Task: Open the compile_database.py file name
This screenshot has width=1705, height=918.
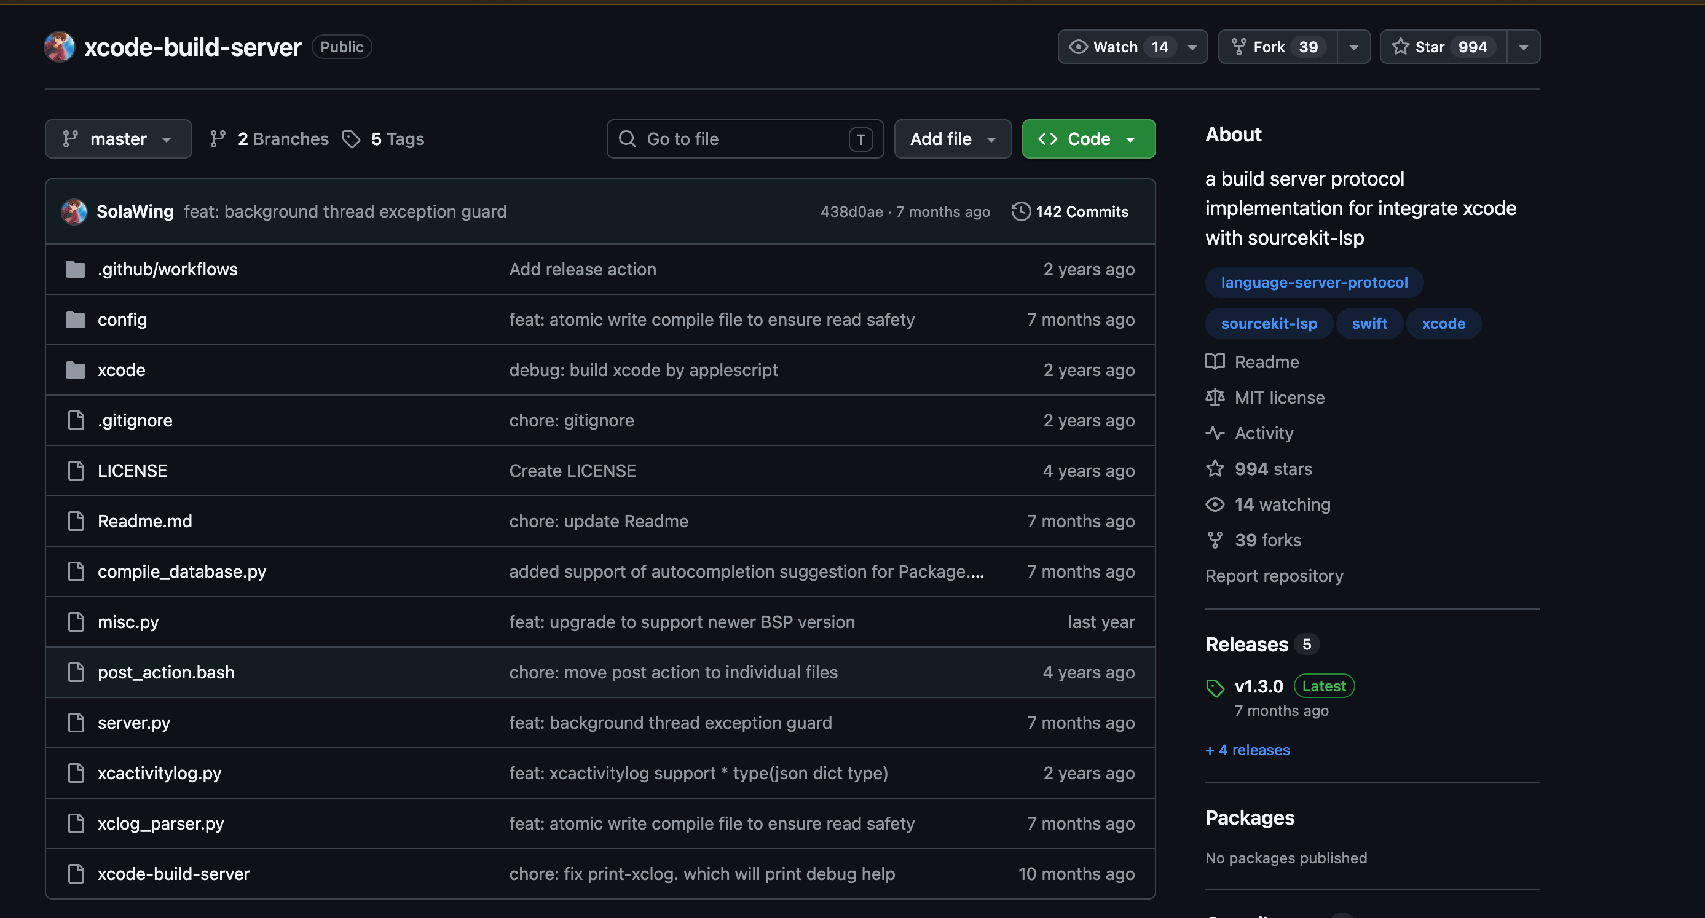Action: coord(182,571)
